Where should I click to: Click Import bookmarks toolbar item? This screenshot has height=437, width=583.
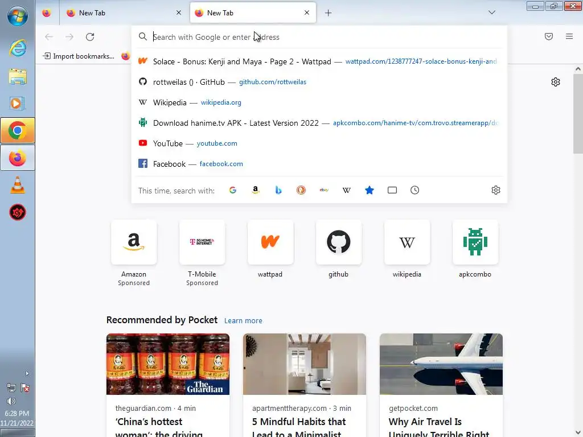pyautogui.click(x=79, y=56)
